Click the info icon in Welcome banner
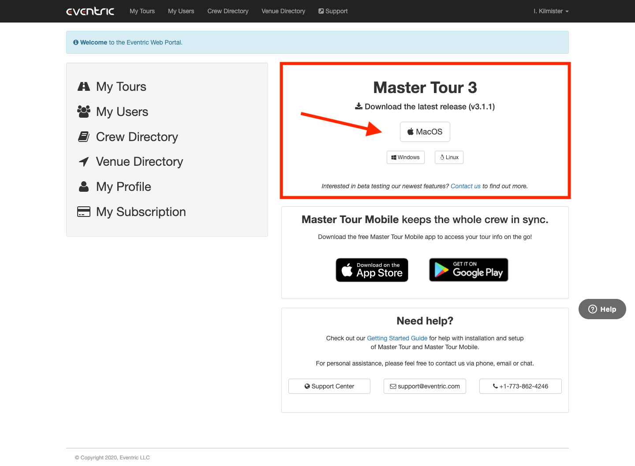635x466 pixels. pos(76,42)
